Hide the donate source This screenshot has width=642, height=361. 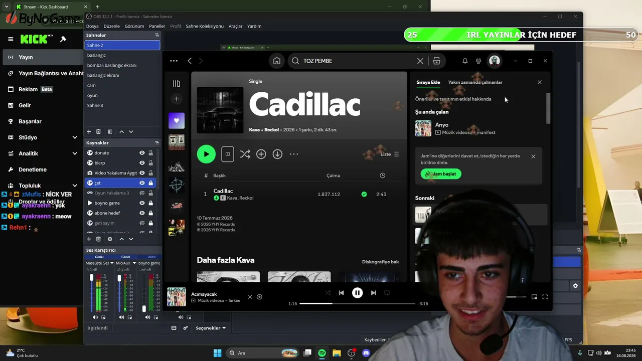click(142, 153)
